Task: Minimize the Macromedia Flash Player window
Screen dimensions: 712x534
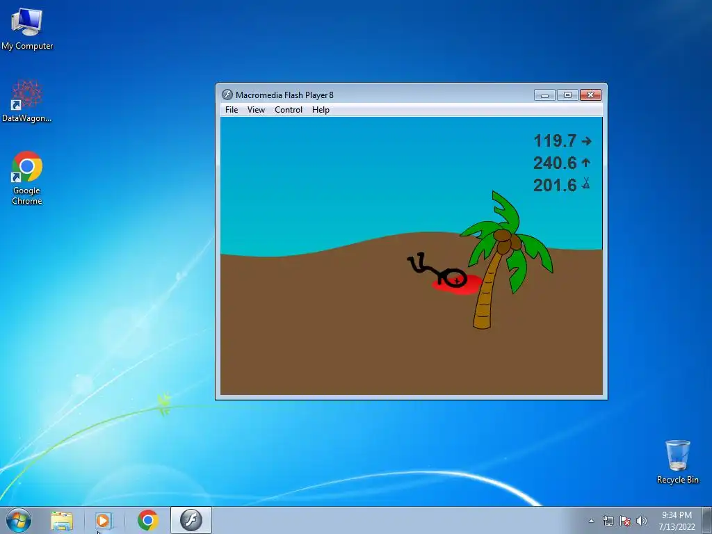Action: (x=544, y=95)
